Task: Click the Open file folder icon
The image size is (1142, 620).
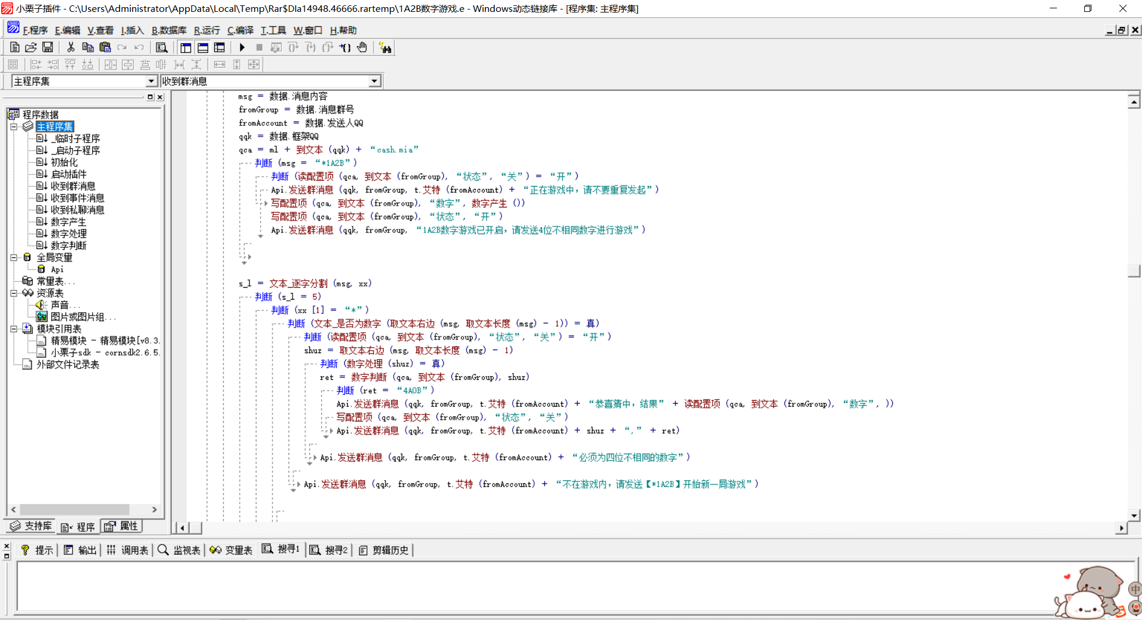Action: coord(31,48)
